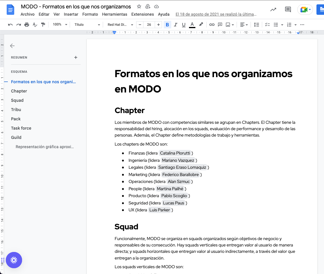Expand bulleted list style options arrow
Screen dimensions: 324x274
click(x=282, y=25)
